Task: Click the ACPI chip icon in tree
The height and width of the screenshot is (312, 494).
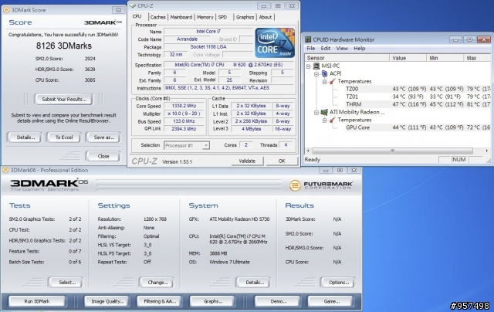Action: [324, 73]
